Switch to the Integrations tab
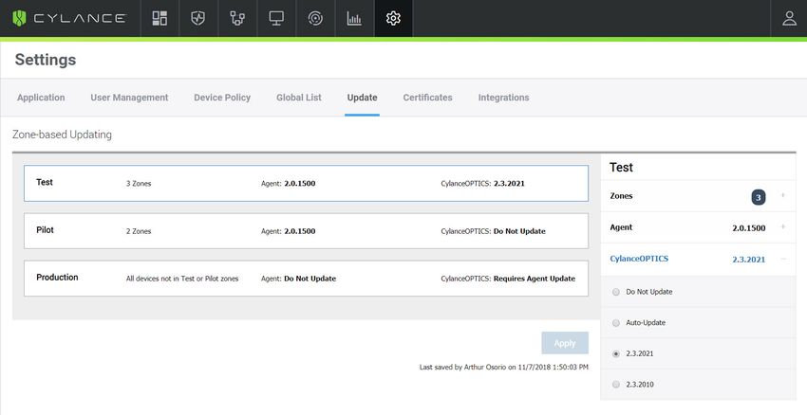The width and height of the screenshot is (807, 415). tap(504, 98)
